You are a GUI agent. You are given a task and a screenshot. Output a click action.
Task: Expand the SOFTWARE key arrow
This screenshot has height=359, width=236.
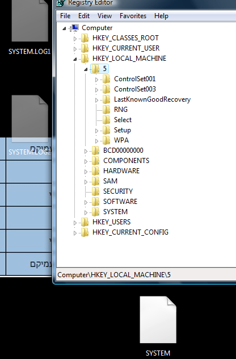86,202
